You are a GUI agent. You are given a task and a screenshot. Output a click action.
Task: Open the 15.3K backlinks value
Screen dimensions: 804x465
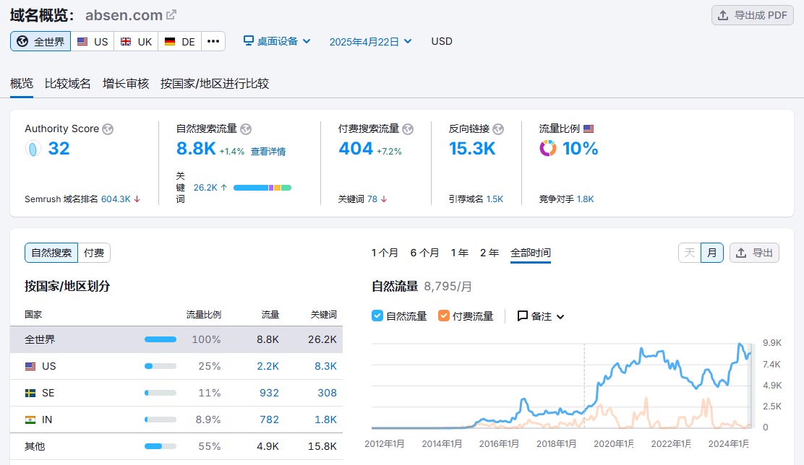tap(472, 149)
